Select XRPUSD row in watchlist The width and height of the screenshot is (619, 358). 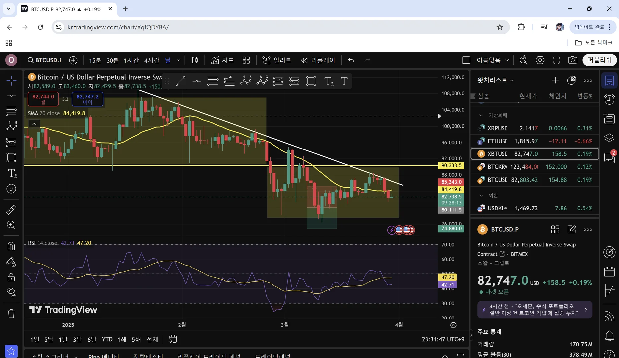pyautogui.click(x=535, y=128)
